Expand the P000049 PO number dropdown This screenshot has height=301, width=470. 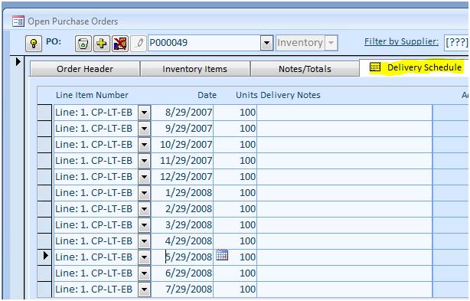coord(266,43)
